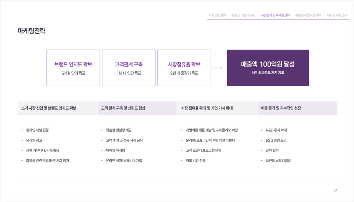Click the 6개월 단기 목표 subtitle
The width and height of the screenshot is (354, 202).
click(73, 73)
